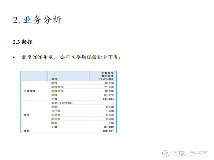Click the value "416"
Screen dimensions: 214x160
pos(111,123)
